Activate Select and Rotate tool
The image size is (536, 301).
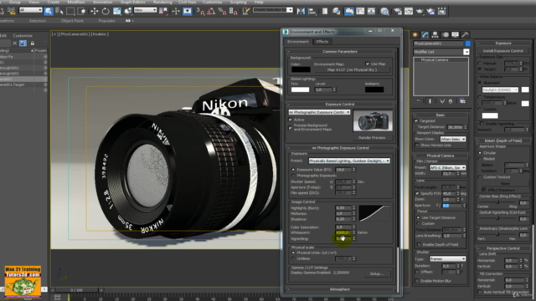106,11
